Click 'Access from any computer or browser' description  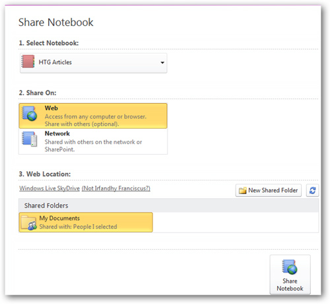tap(96, 116)
